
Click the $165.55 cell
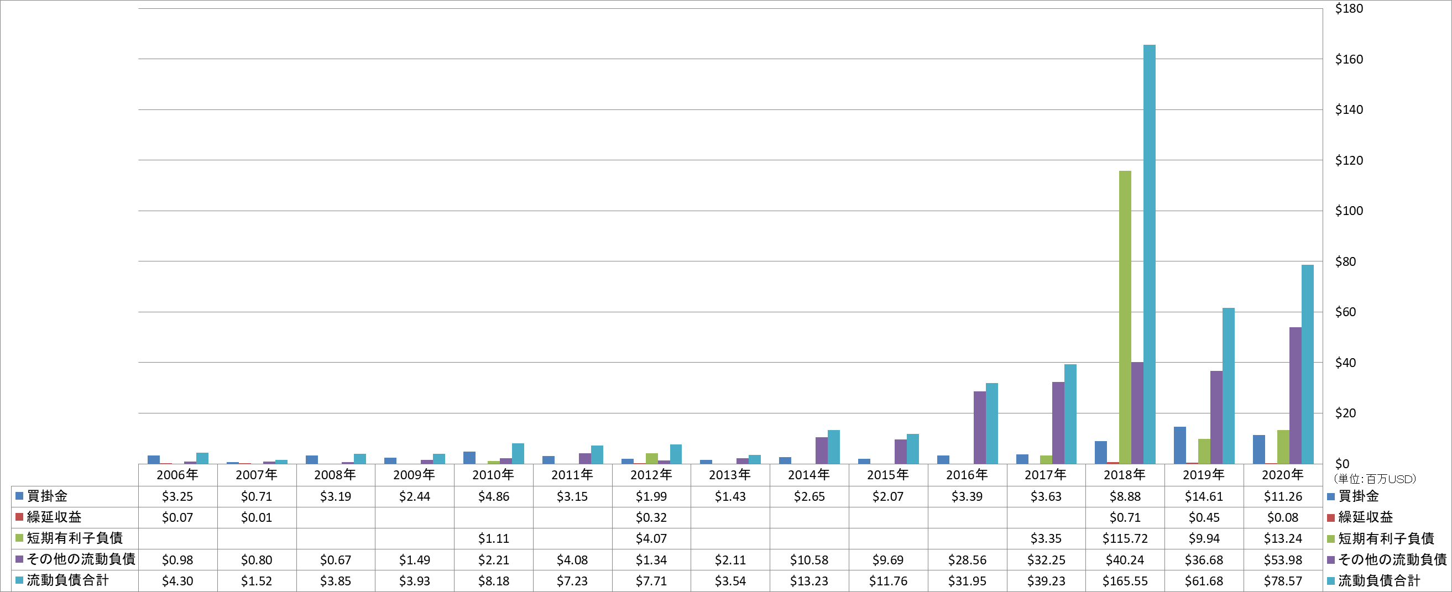tap(1125, 581)
